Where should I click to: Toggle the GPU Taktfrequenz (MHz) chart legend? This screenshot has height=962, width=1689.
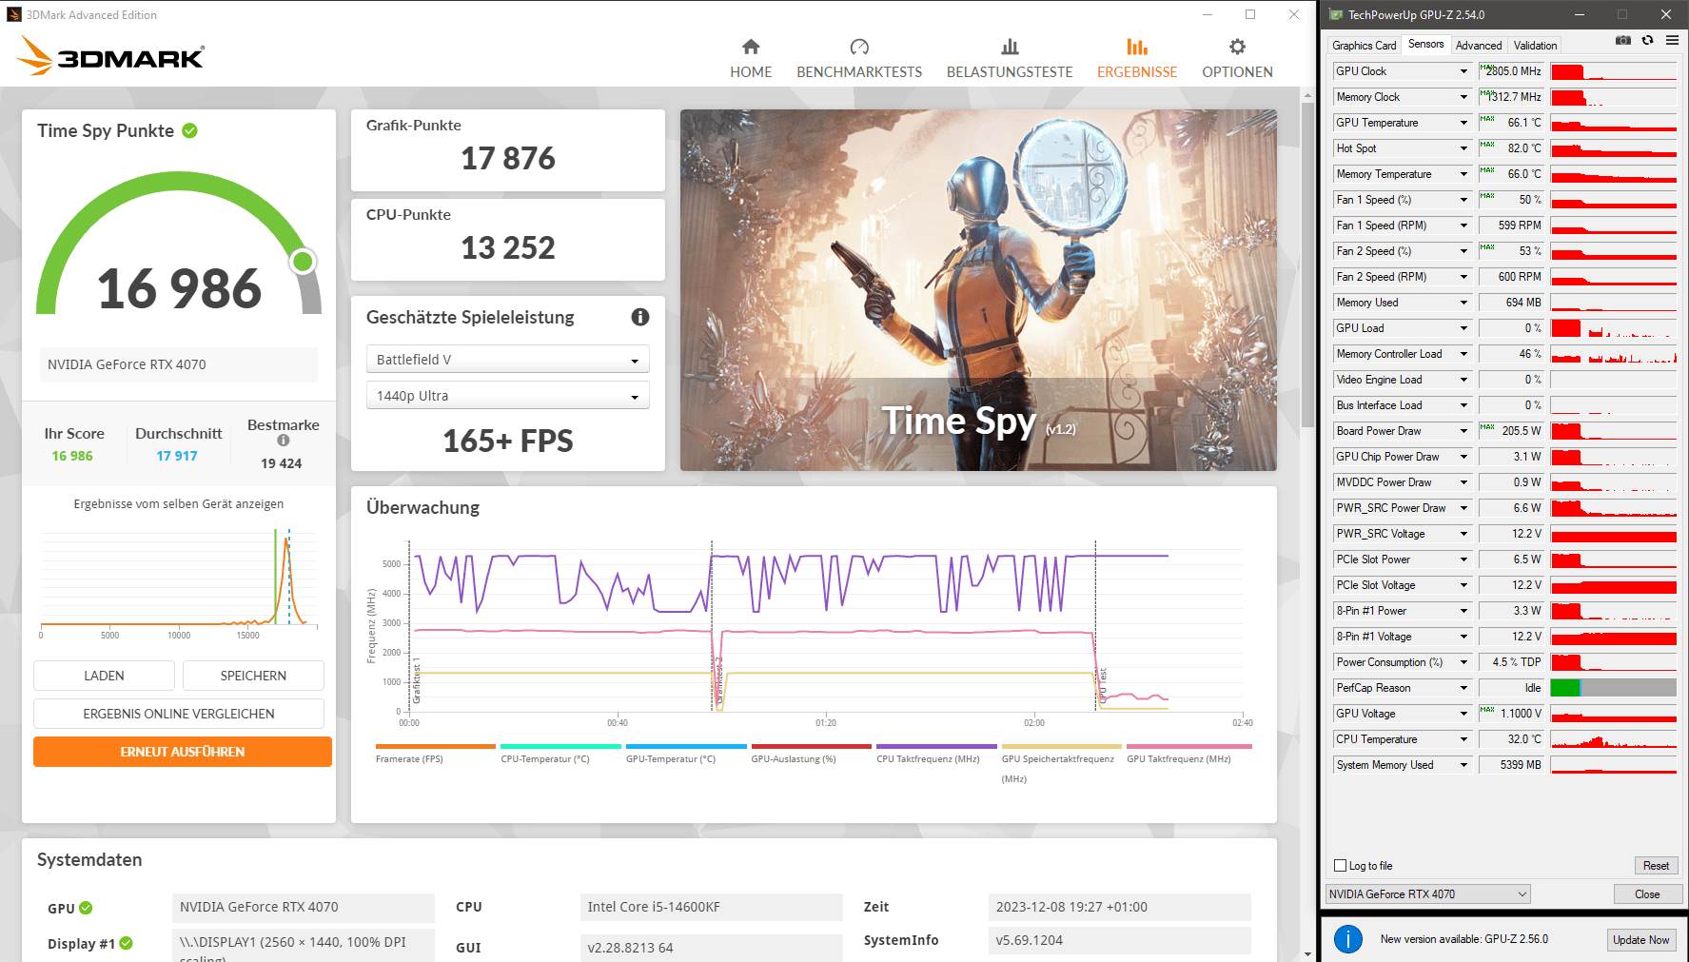1188,754
